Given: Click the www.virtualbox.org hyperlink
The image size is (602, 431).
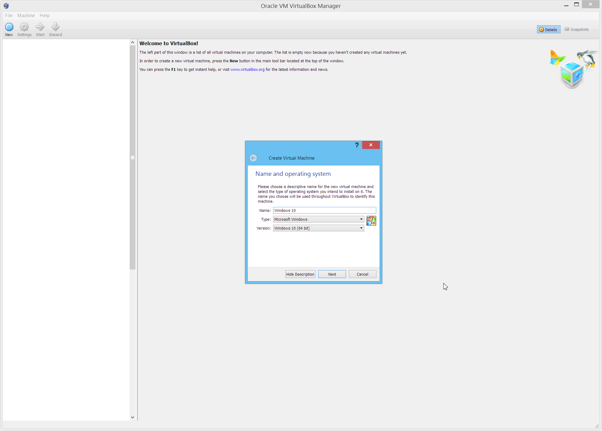Looking at the screenshot, I should coord(248,70).
